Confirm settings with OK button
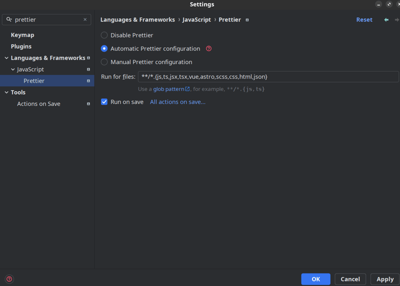The width and height of the screenshot is (400, 286). coord(315,279)
